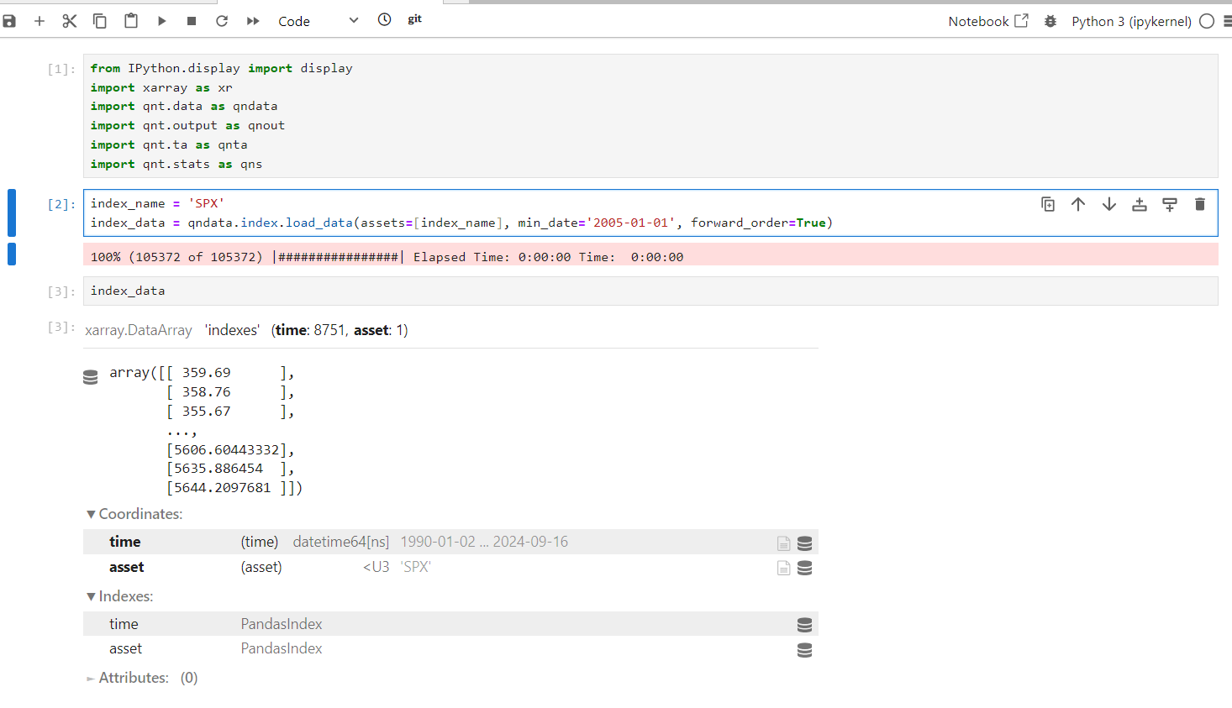Insert a cell below the active cell
Screen dimensions: 1232x708
(x=1170, y=204)
